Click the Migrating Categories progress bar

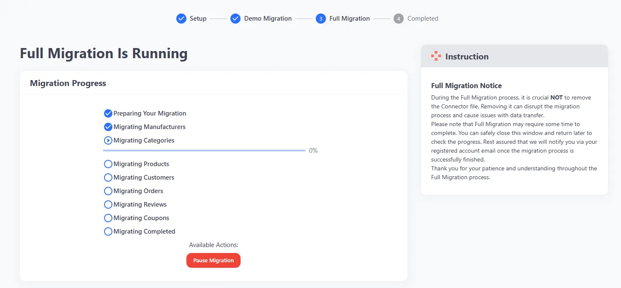[x=204, y=151]
